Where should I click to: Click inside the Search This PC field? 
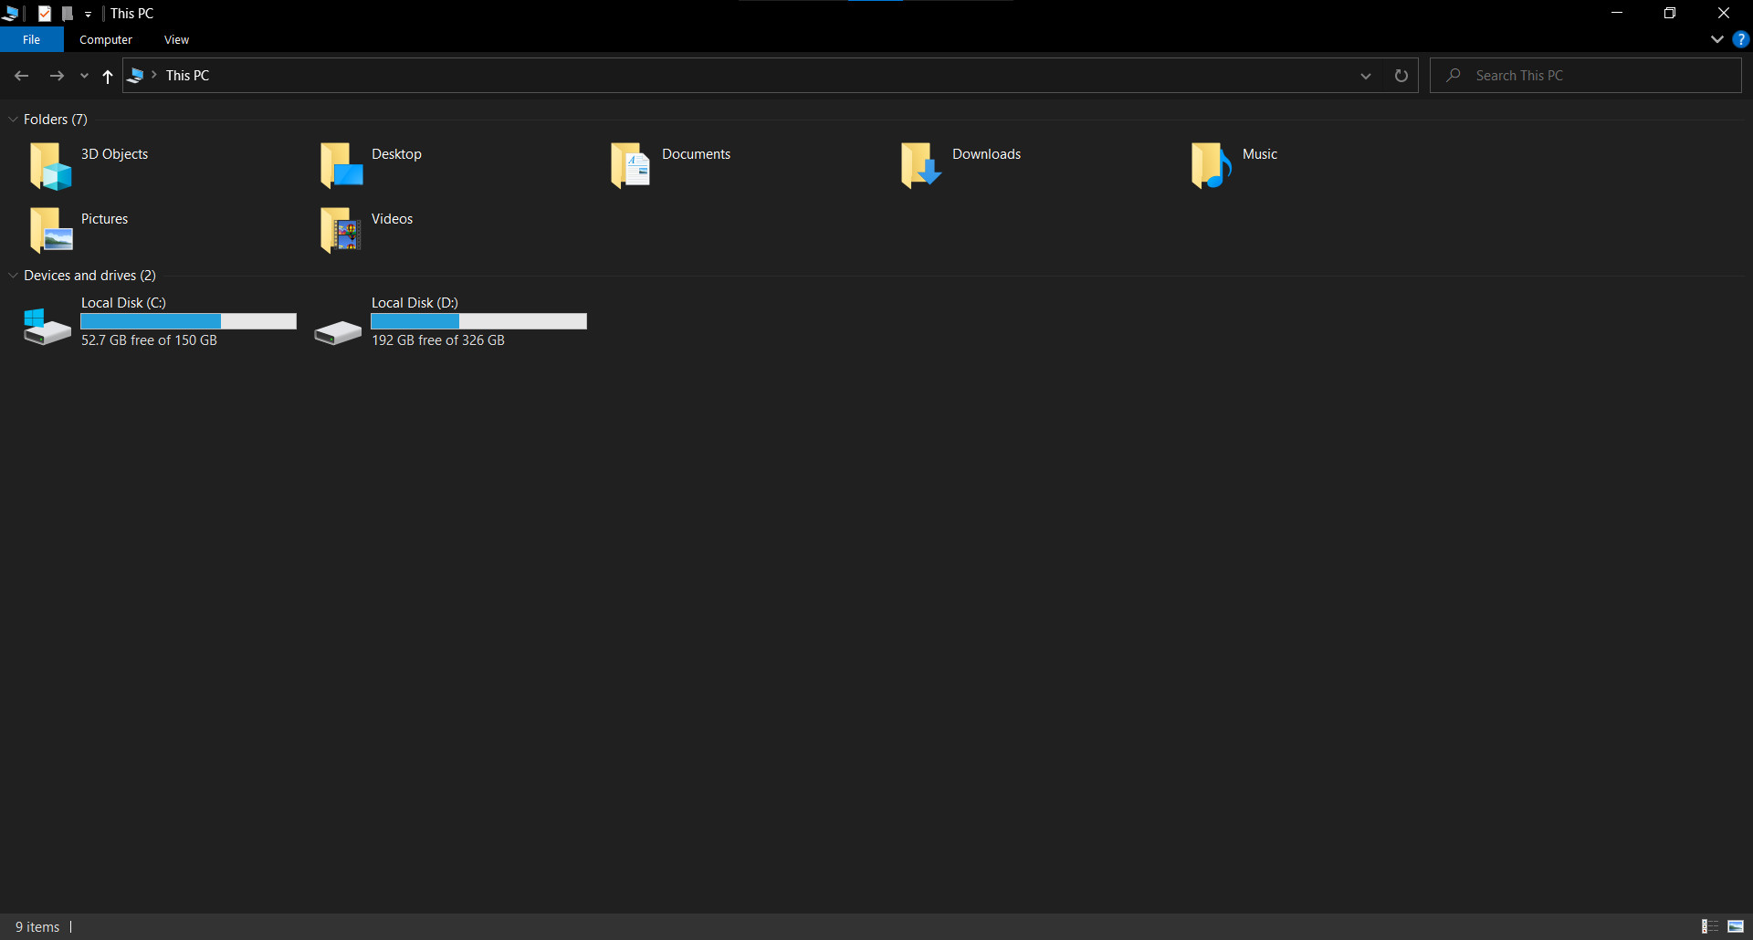tap(1589, 75)
